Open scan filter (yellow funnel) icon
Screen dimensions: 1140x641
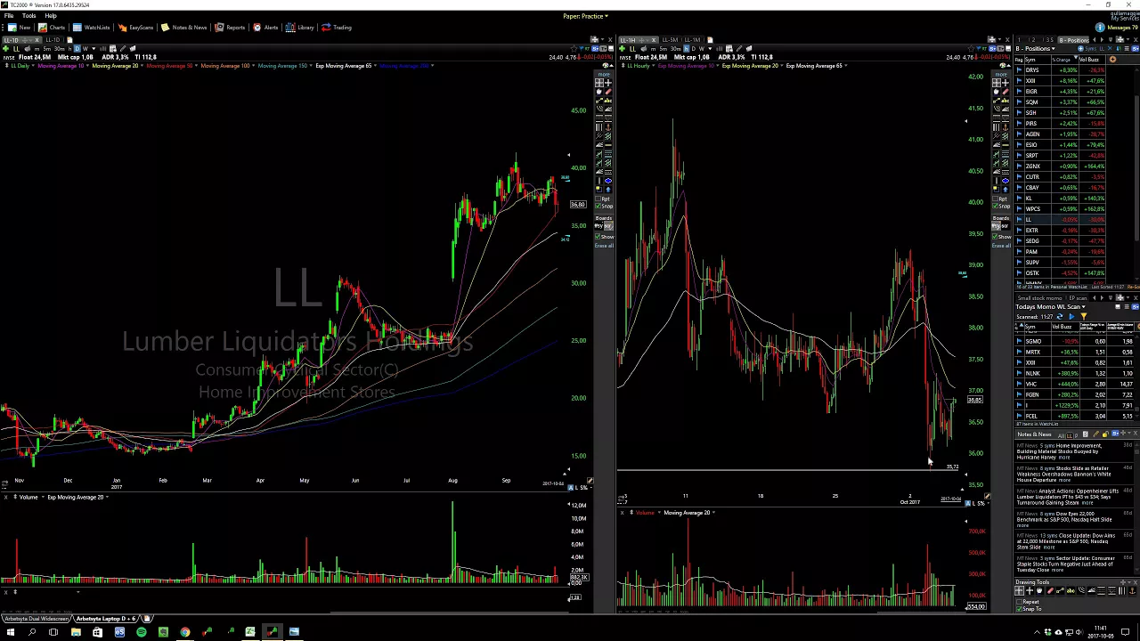[1084, 317]
